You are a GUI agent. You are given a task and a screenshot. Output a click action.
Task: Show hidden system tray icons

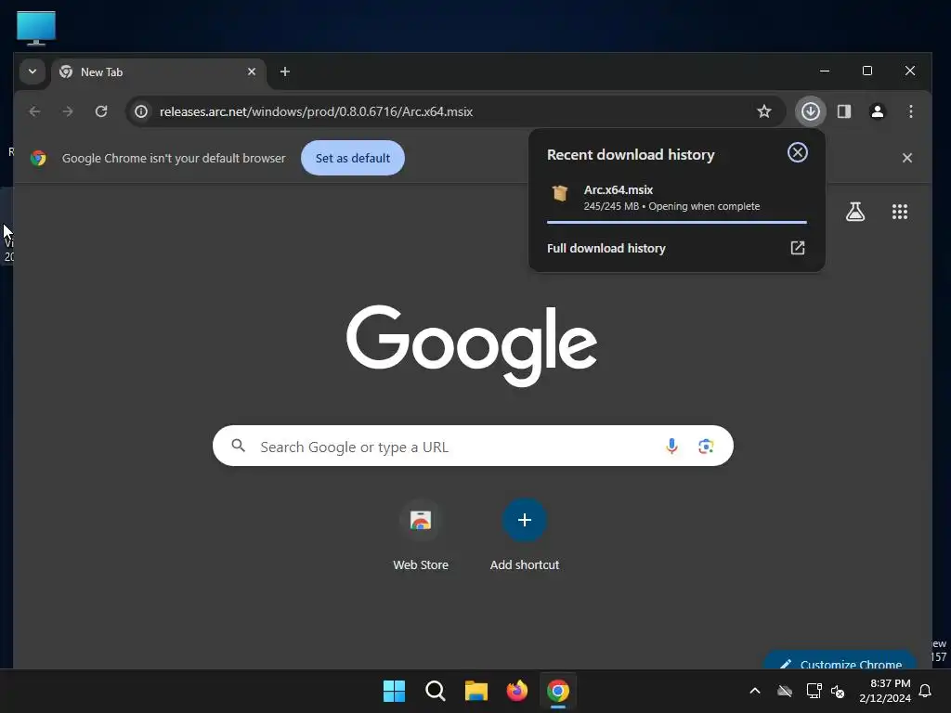point(755,691)
